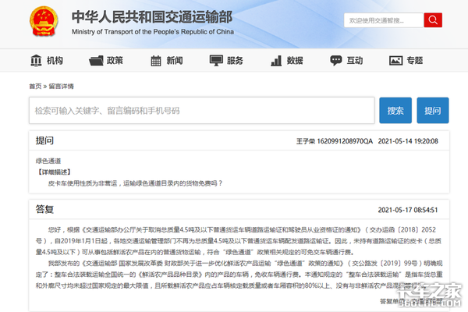Screen dimensions: 468x312
Task: Click the asker name 王子荣
Action: [x=306, y=141]
